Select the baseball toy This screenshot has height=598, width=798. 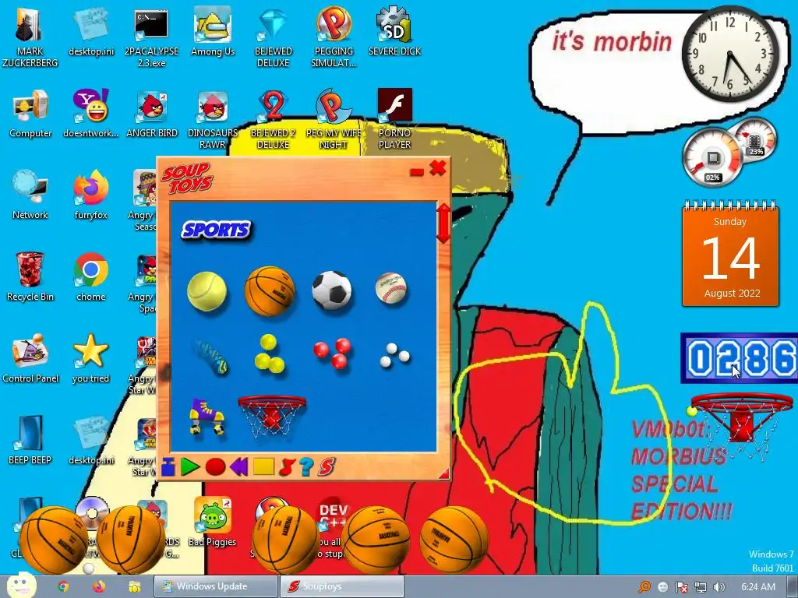tap(391, 289)
